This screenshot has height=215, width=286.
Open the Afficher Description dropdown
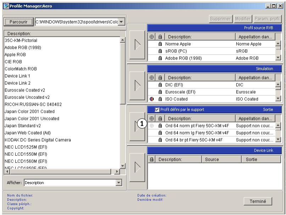coord(119,183)
